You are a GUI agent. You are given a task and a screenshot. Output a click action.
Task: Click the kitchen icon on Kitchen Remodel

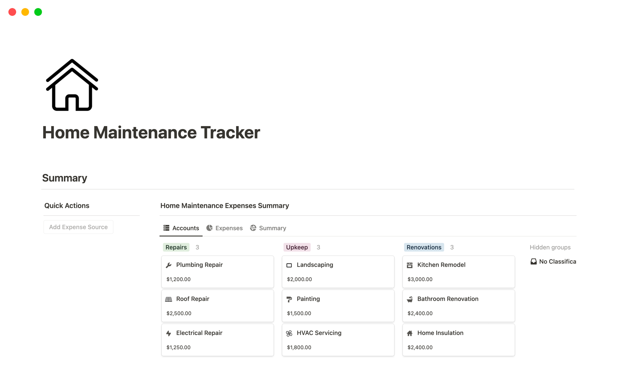(x=410, y=264)
